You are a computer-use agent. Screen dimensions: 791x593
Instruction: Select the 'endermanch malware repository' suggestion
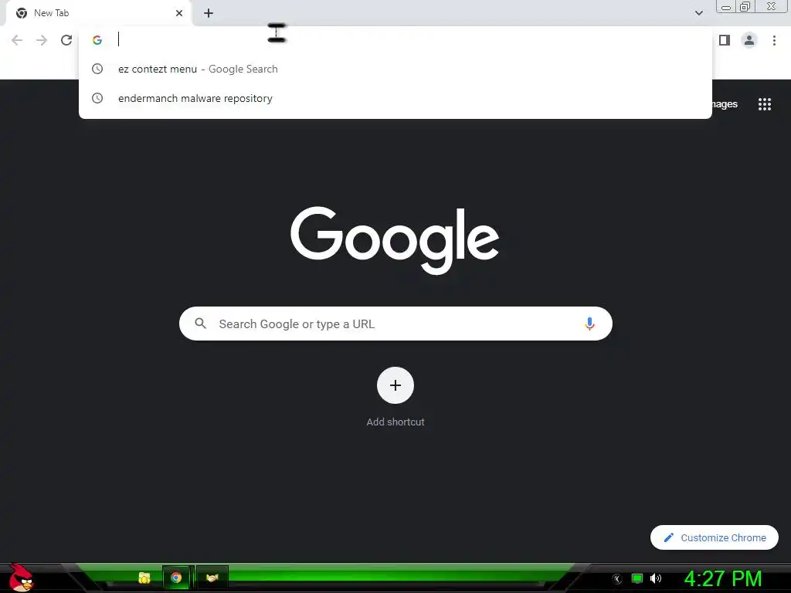pos(395,98)
